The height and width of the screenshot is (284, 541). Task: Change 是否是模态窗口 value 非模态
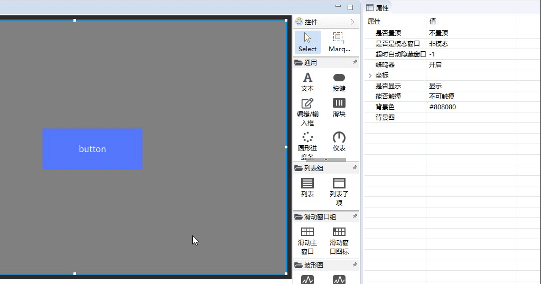point(439,44)
